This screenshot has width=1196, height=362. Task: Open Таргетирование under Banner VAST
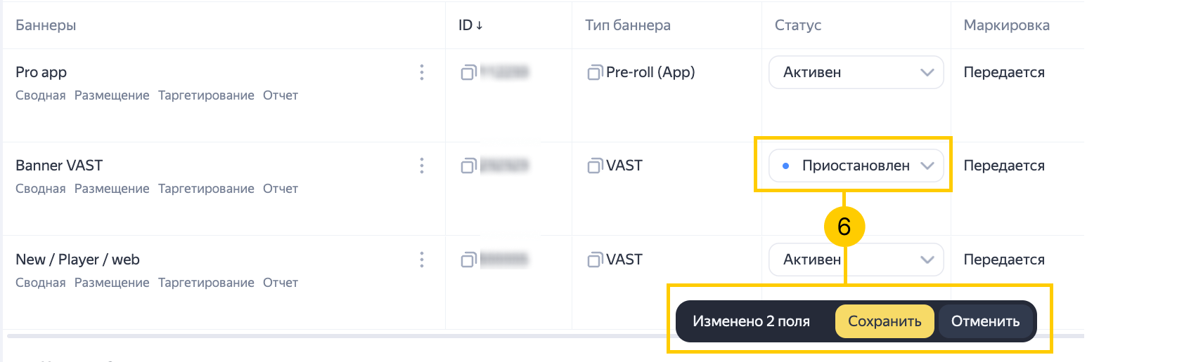tap(206, 189)
